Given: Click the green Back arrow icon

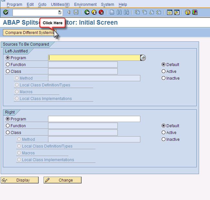Looking at the screenshot, I should pyautogui.click(x=87, y=12).
